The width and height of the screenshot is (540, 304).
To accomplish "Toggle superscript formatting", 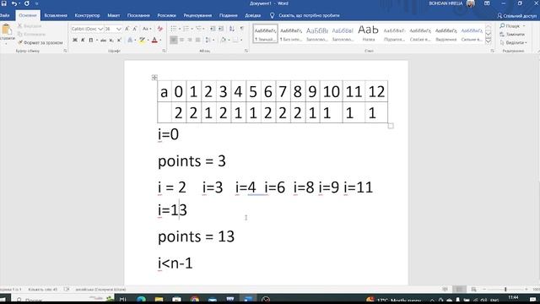I will (x=119, y=41).
